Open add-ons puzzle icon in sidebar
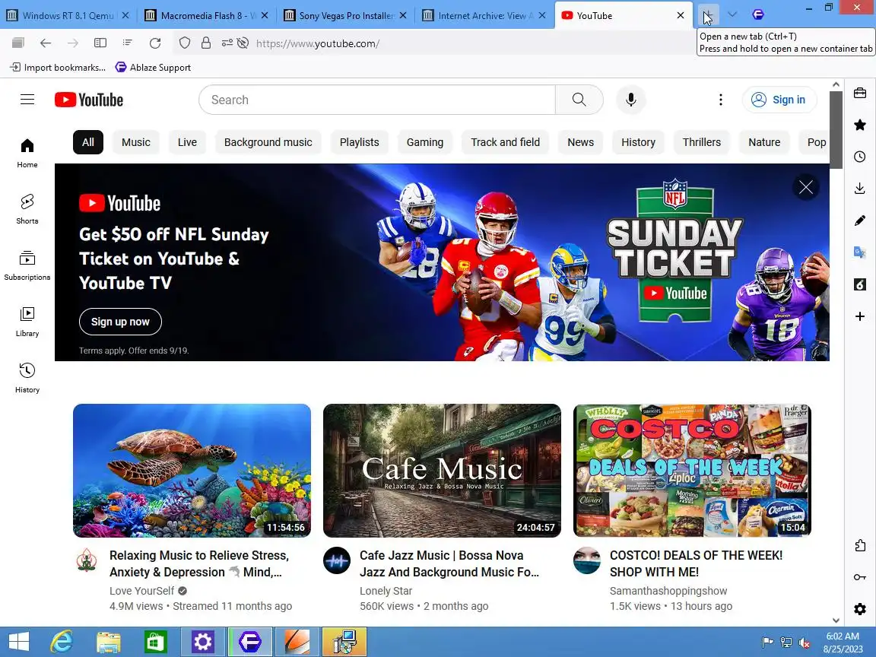 click(860, 545)
